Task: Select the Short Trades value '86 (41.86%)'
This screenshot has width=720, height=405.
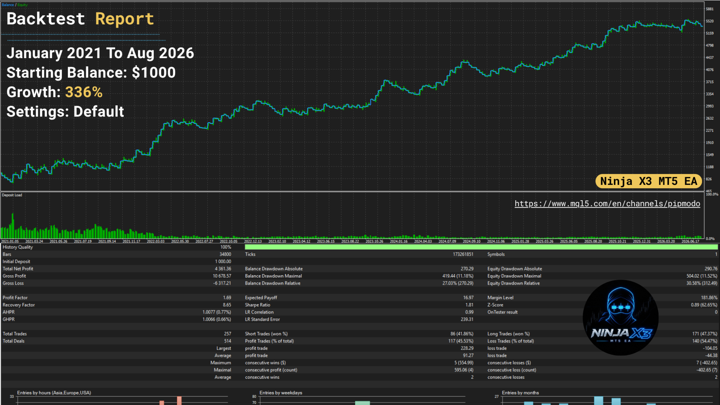Action: [x=462, y=334]
